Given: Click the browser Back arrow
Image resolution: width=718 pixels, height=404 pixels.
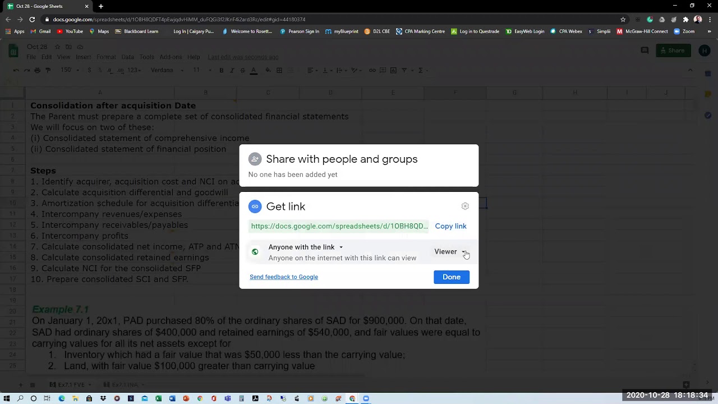Looking at the screenshot, I should [8, 20].
